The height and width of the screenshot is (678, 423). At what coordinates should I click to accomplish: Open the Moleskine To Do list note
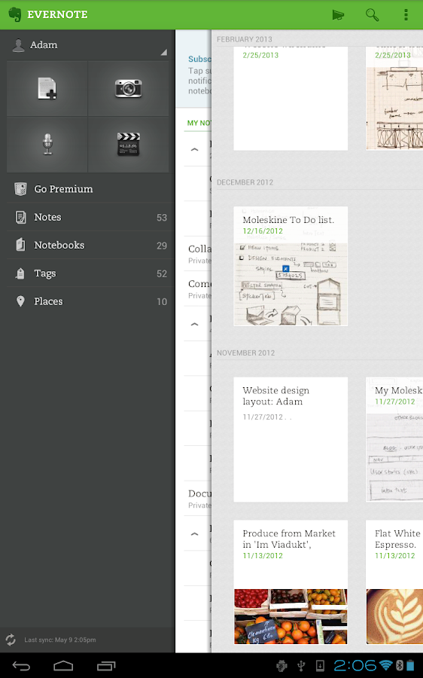point(291,266)
